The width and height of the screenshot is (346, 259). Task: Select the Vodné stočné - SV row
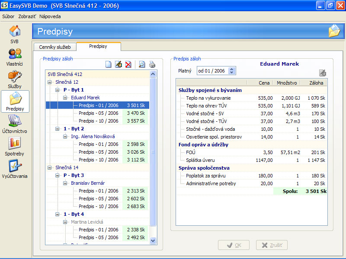252,114
